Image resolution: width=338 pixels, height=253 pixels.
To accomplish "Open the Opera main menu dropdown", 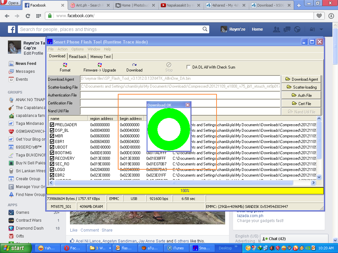I will (x=11, y=3).
